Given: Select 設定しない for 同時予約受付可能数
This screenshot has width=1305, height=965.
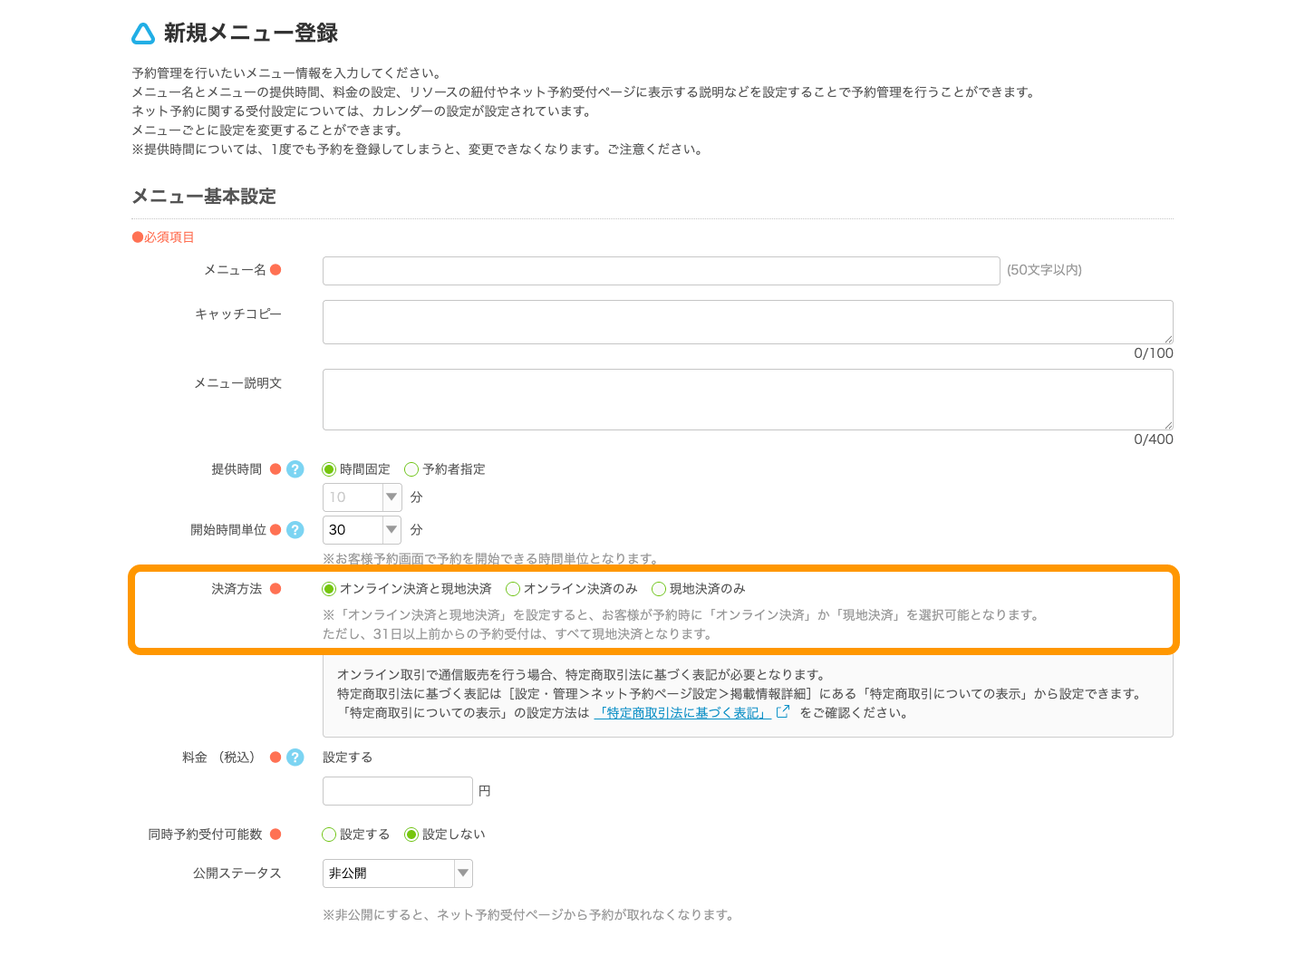Looking at the screenshot, I should pyautogui.click(x=411, y=835).
